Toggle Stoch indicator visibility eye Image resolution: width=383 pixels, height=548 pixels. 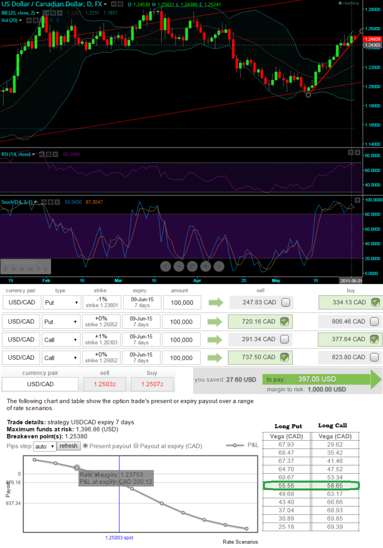[x=44, y=202]
